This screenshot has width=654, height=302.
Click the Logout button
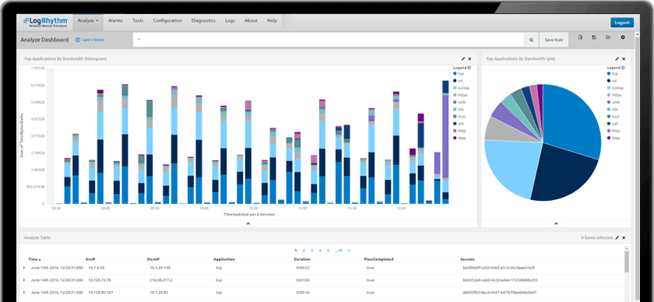[622, 23]
